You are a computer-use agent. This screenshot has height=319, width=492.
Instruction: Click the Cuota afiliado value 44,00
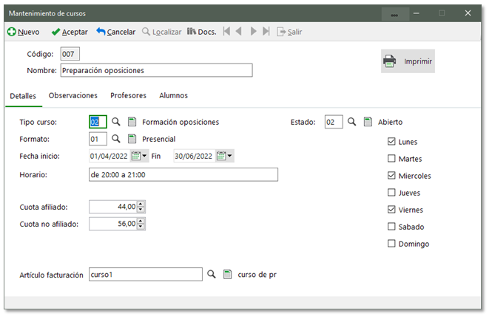(x=113, y=207)
